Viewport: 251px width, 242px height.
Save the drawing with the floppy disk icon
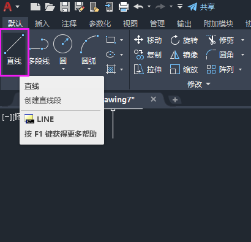[x=65, y=7]
